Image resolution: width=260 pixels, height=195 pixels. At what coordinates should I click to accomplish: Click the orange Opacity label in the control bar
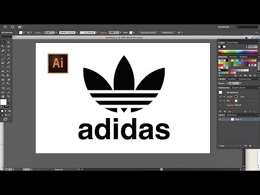tap(103, 32)
